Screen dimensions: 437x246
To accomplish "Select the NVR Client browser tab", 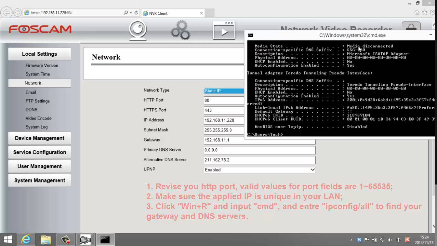I will [x=173, y=13].
